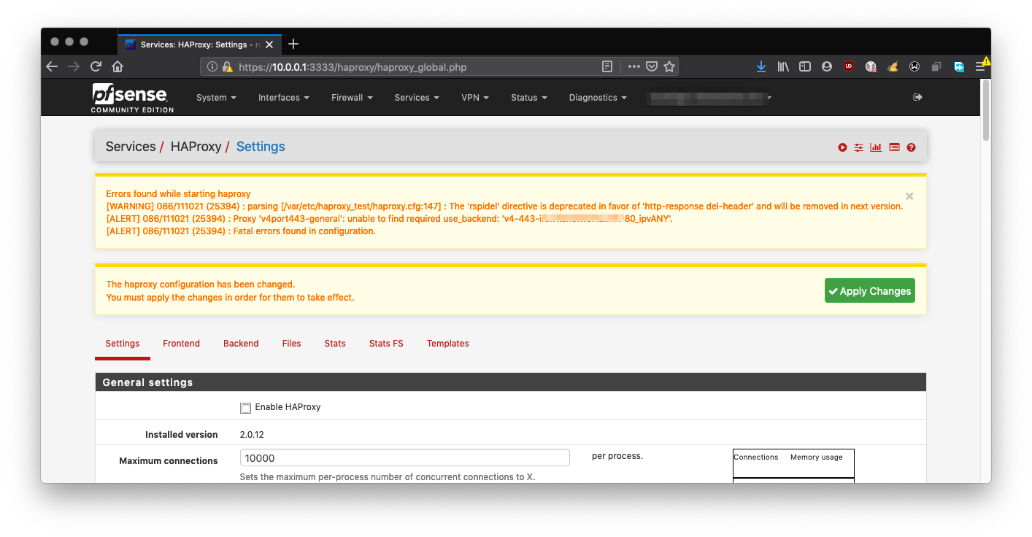Expand the Firewall menu
Viewport: 1032px width, 537px height.
pyautogui.click(x=352, y=97)
